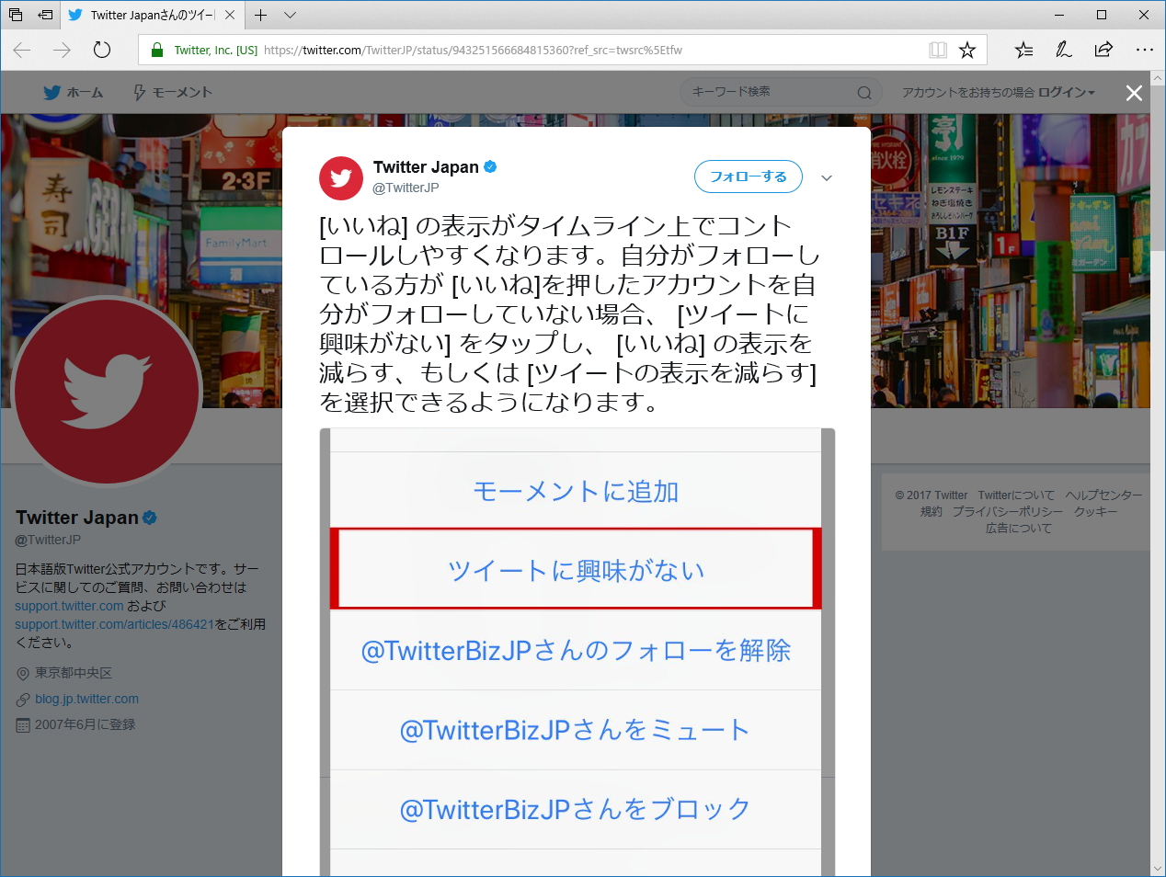
Task: Enable reading view in the address bar
Action: [937, 49]
